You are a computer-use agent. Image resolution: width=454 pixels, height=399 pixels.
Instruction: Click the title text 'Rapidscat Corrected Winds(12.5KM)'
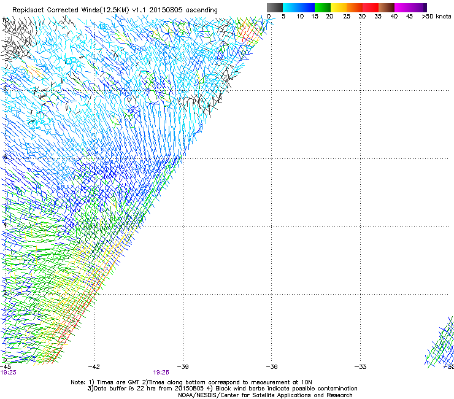(x=71, y=10)
